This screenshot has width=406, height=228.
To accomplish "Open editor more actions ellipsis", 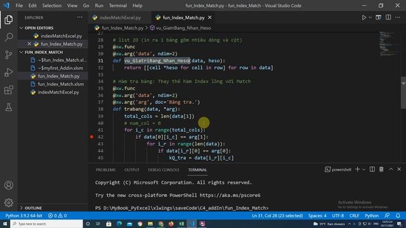I will coord(398,18).
